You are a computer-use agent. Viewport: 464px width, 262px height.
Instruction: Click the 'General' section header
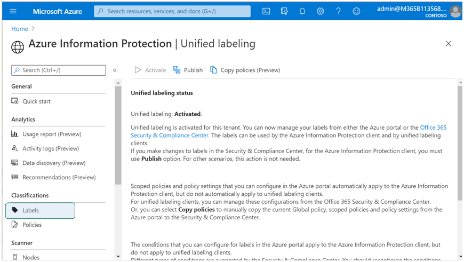point(21,86)
